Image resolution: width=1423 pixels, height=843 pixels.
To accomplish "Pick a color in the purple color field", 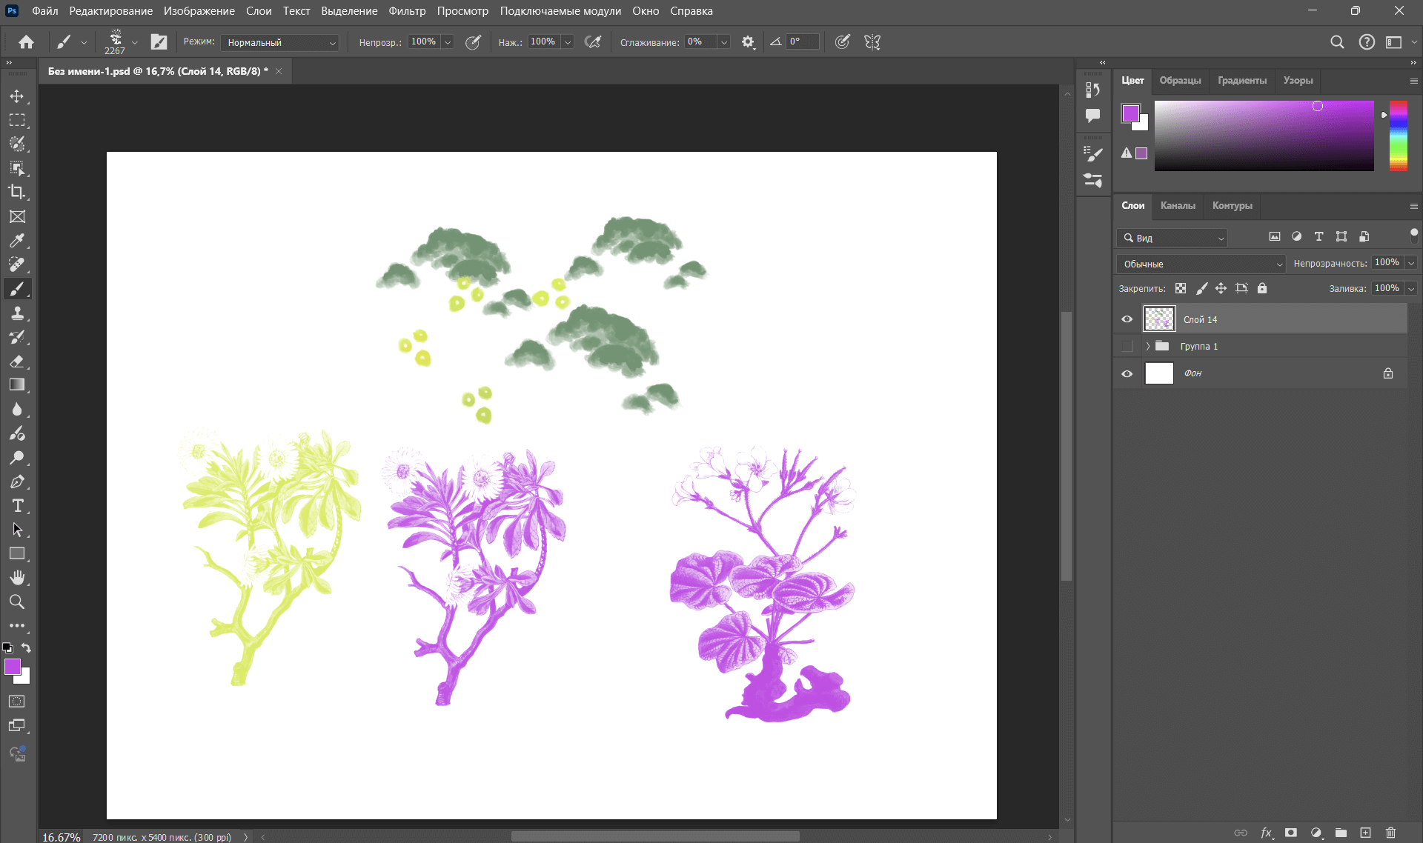I will pyautogui.click(x=1264, y=136).
